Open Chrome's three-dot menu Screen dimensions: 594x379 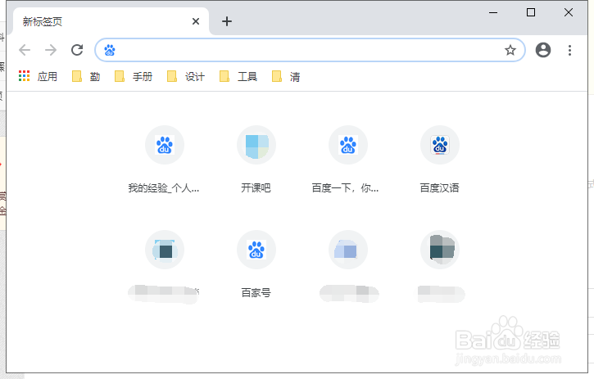pos(569,51)
